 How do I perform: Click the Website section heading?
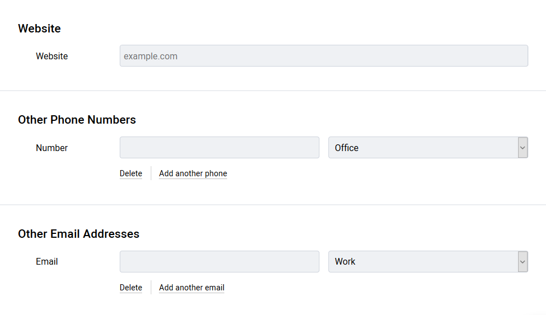39,28
